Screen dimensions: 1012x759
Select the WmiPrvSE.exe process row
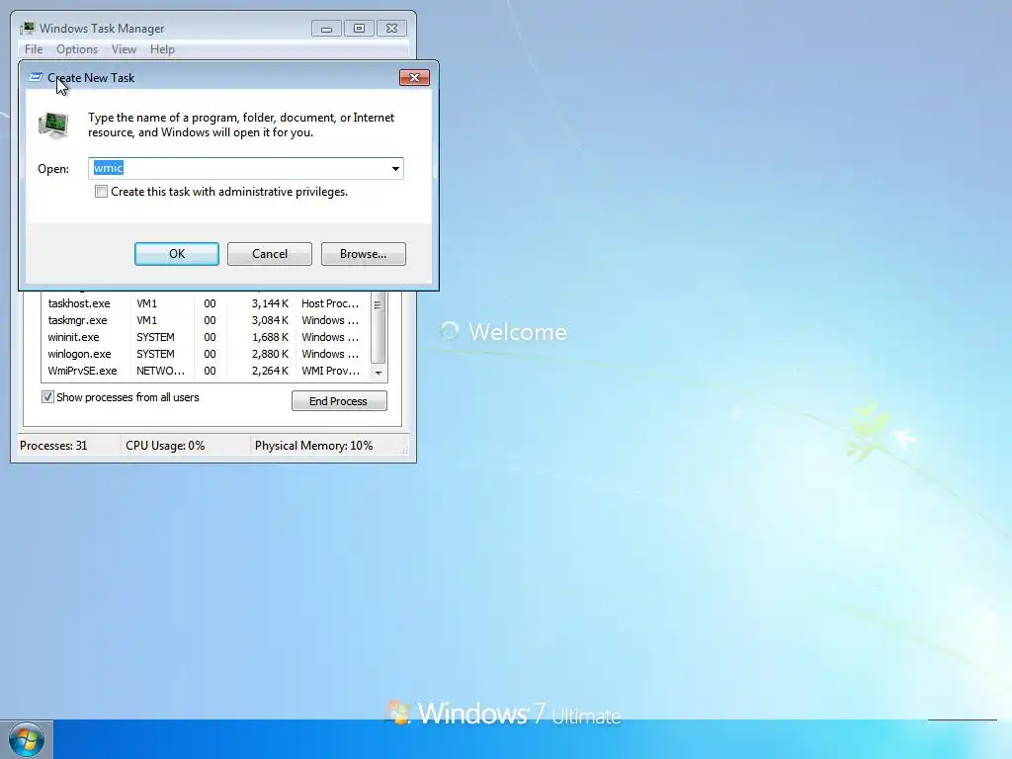click(x=206, y=371)
